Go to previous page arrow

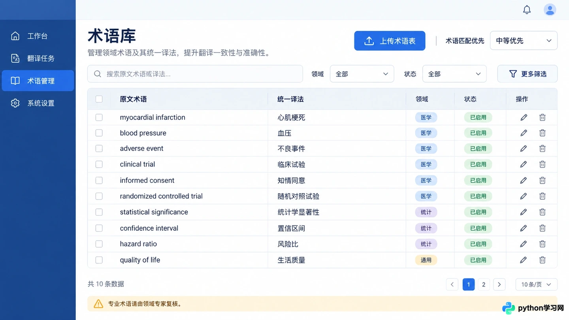pyautogui.click(x=452, y=284)
